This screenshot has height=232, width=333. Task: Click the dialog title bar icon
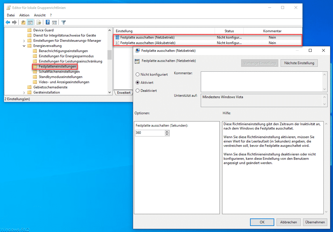138,51
